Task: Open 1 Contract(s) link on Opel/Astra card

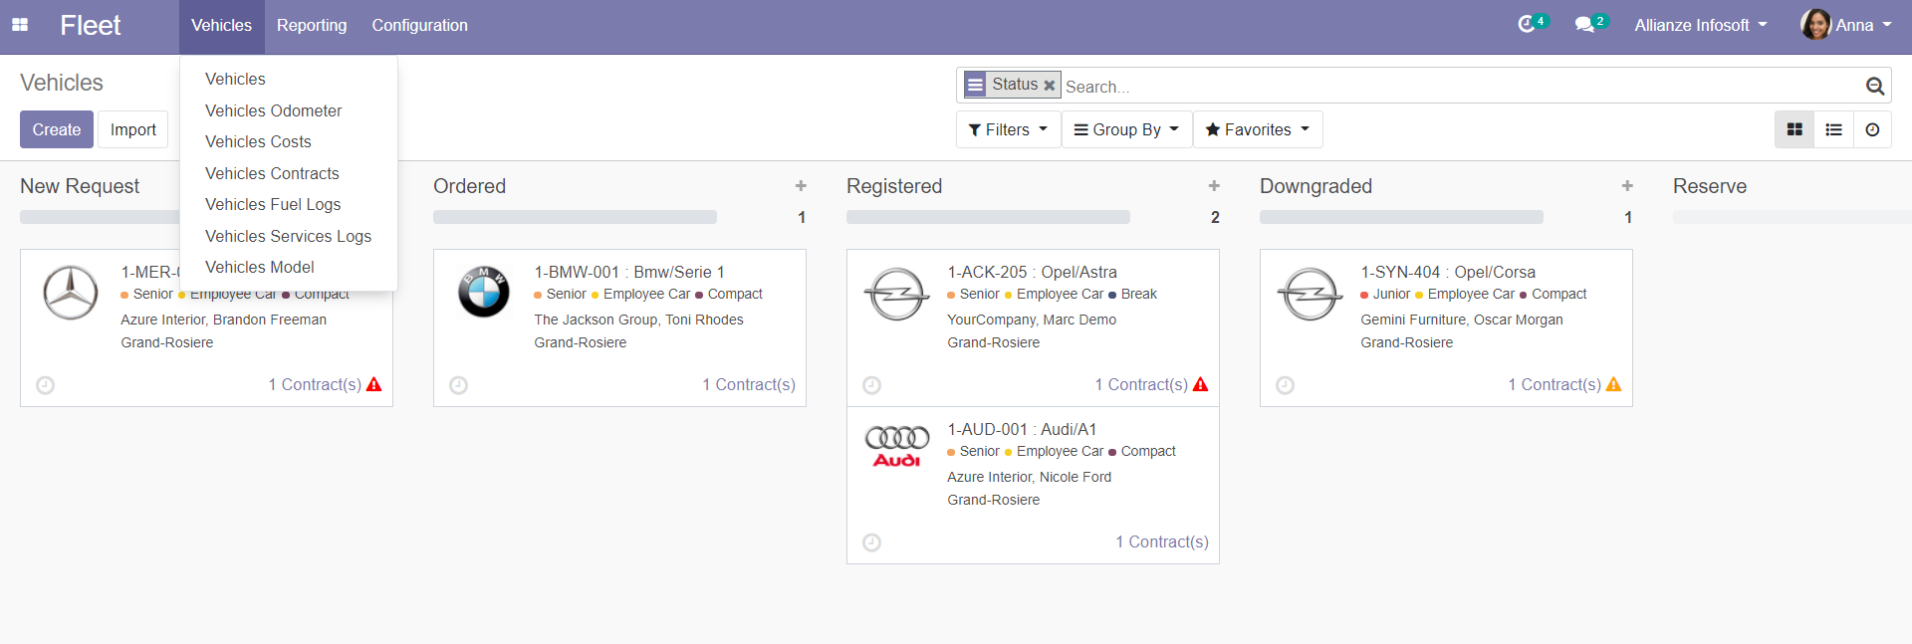Action: 1141,384
